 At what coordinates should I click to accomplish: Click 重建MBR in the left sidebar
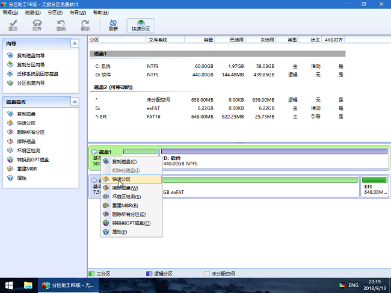point(28,169)
